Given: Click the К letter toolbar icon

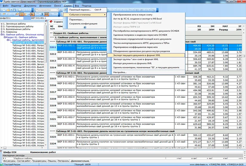Looking at the screenshot, I should click(x=8, y=15).
